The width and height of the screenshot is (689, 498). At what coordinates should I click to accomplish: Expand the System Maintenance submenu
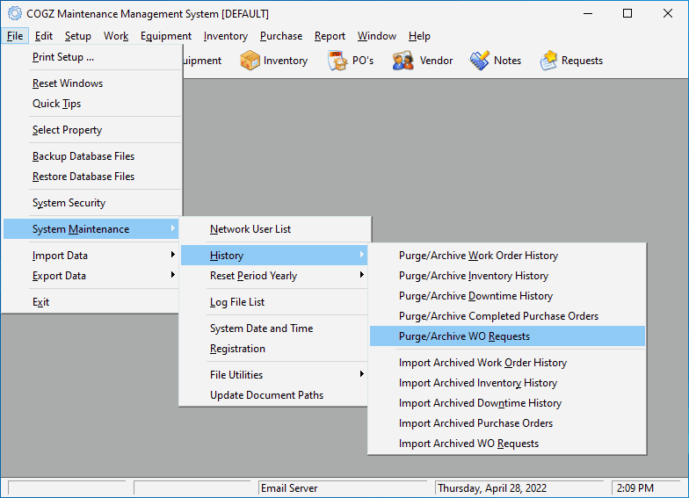tap(91, 229)
